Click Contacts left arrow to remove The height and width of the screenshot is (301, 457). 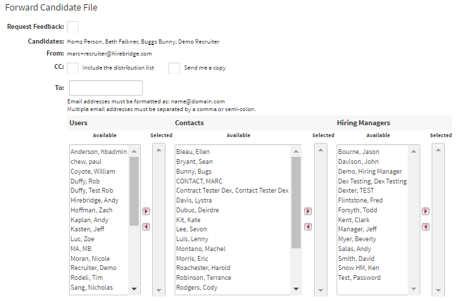point(308,226)
